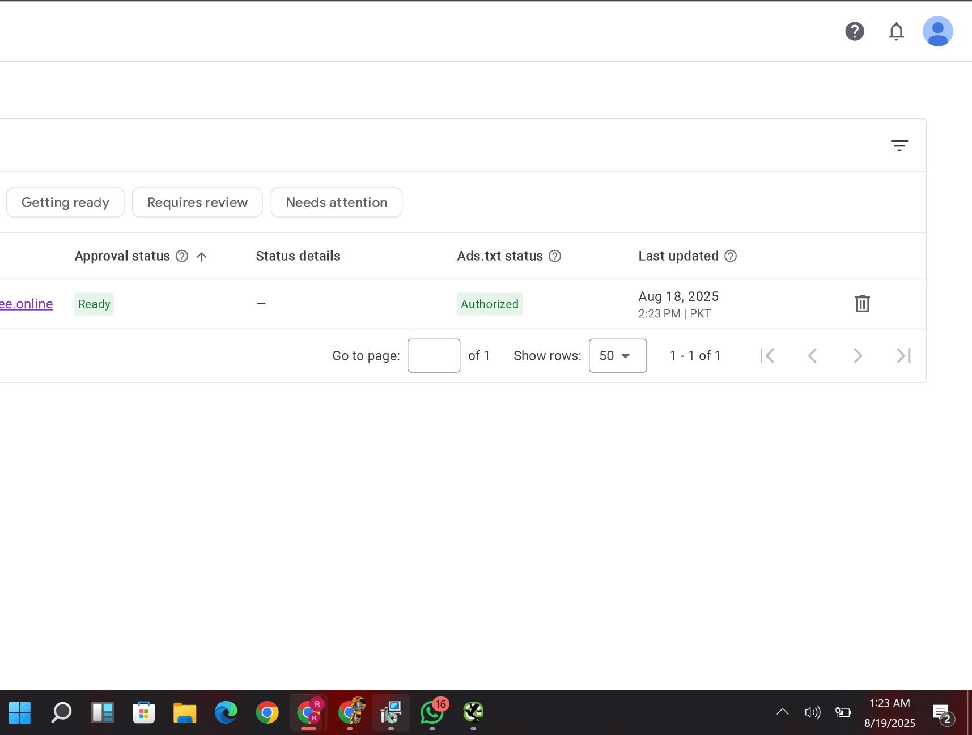The image size is (972, 735).
Task: Show Approval status help tooltip icon
Action: coord(182,256)
